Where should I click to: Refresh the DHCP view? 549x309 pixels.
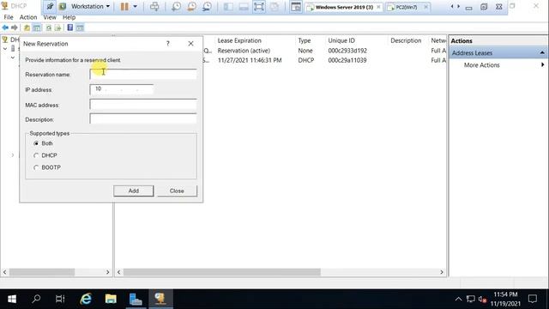tap(49, 27)
